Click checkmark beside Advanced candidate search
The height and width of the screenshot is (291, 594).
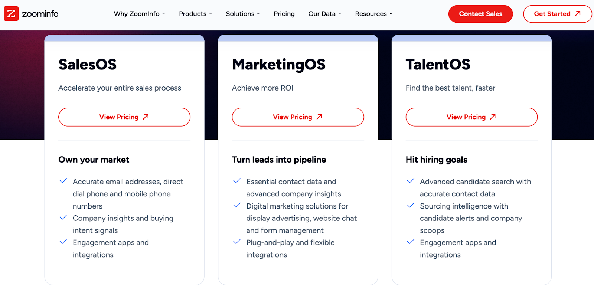point(411,181)
